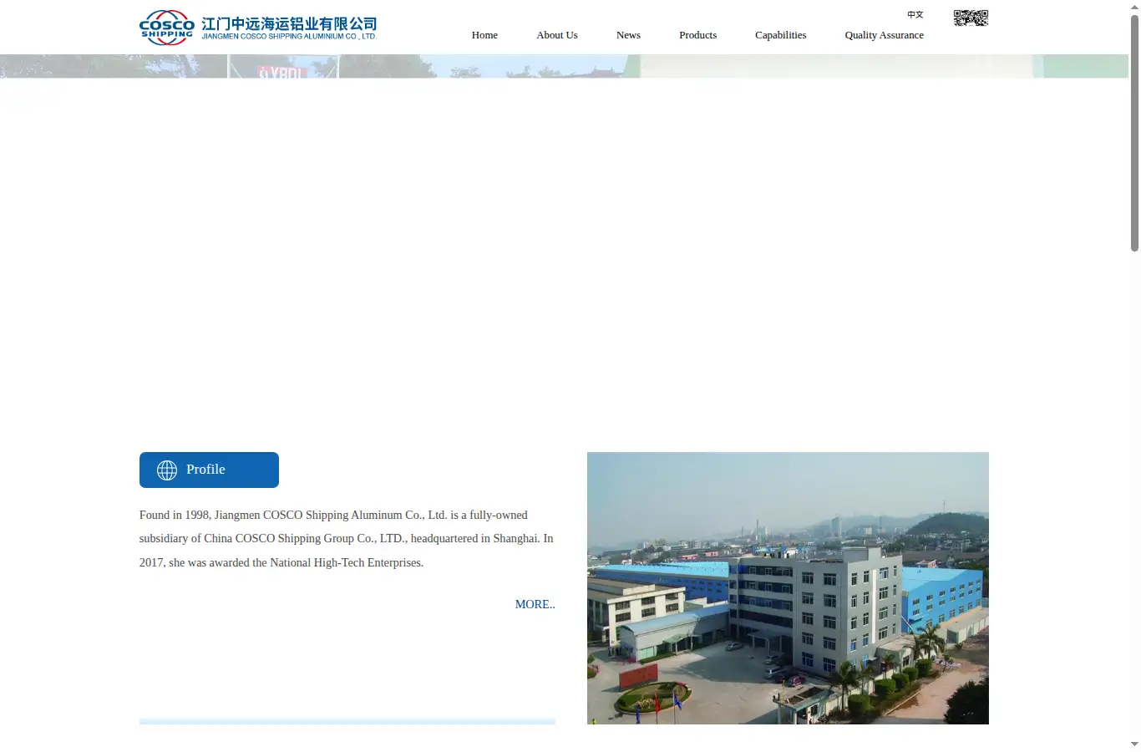Click the Profile heading text
The height and width of the screenshot is (752, 1141).
(x=205, y=470)
